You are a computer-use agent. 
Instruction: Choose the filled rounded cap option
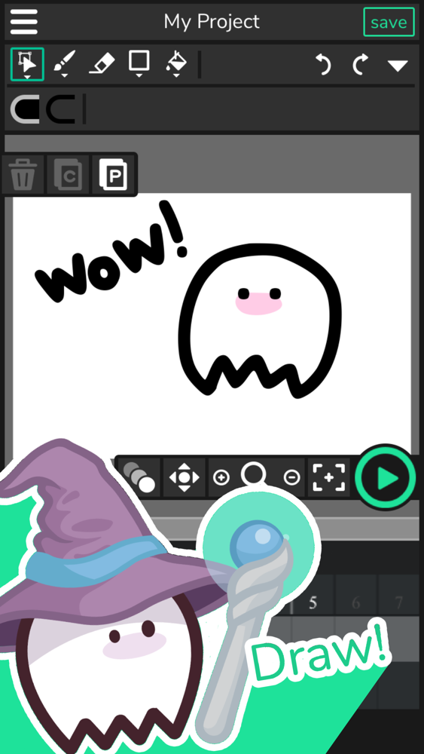tap(25, 109)
